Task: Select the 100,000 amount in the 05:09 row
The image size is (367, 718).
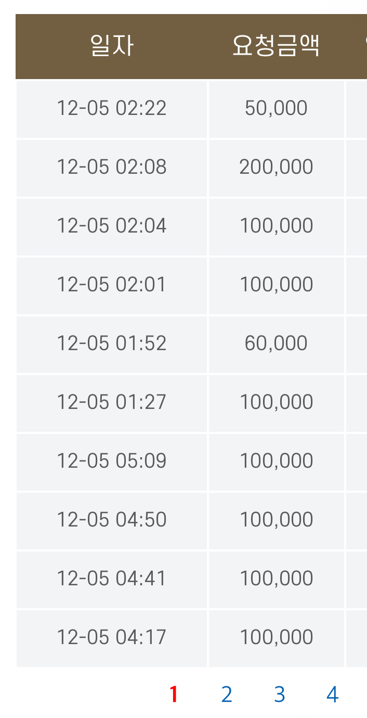Action: (x=276, y=461)
